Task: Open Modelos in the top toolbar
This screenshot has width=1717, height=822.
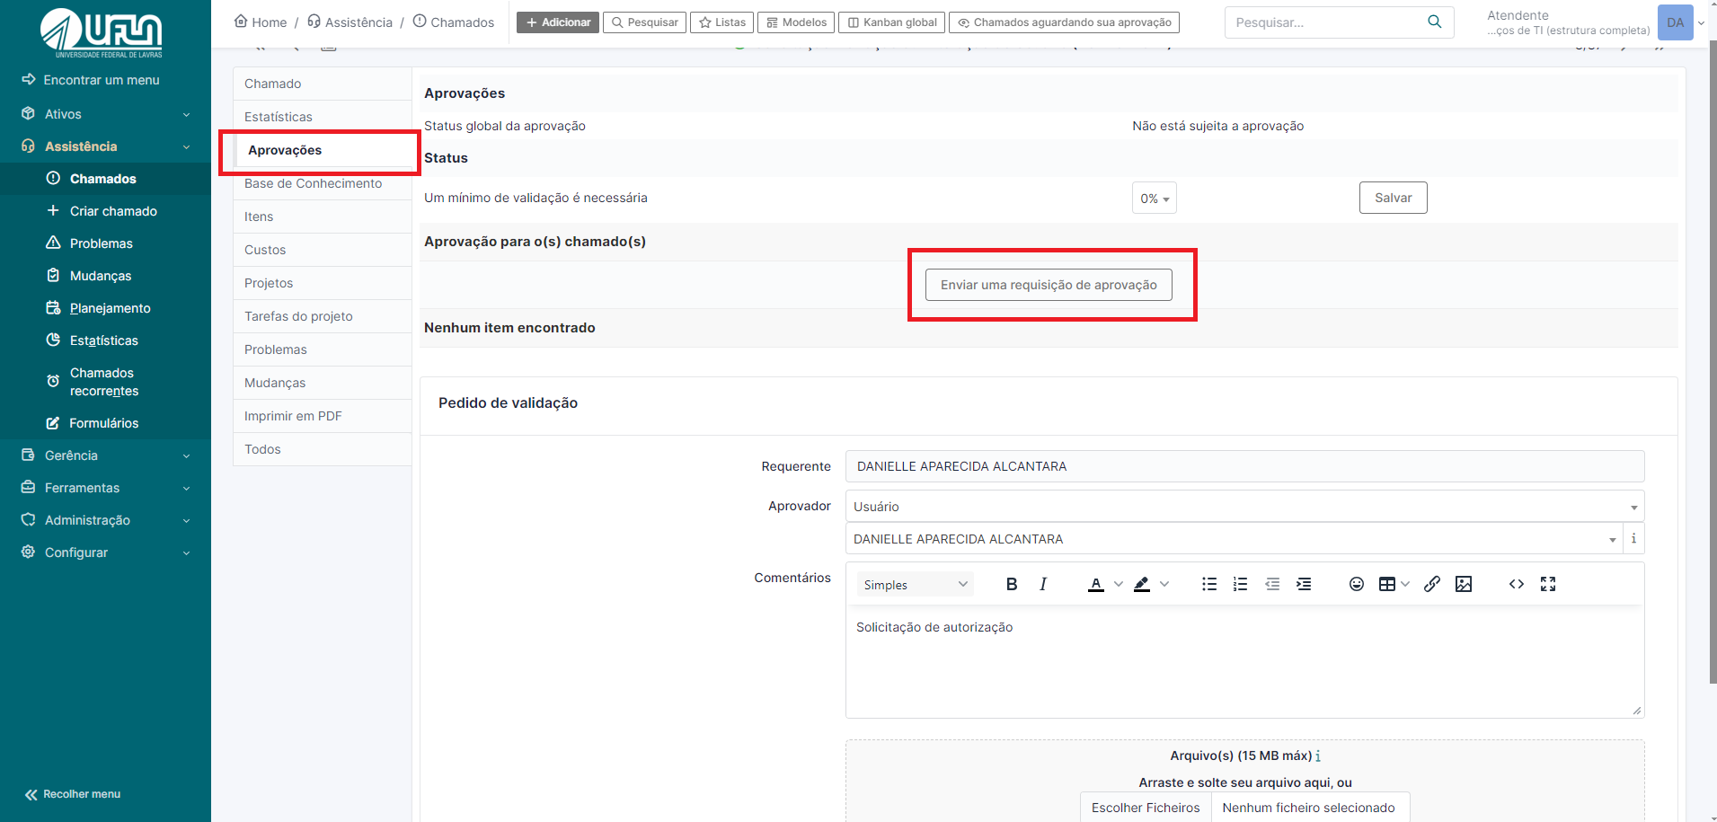Action: 796,22
